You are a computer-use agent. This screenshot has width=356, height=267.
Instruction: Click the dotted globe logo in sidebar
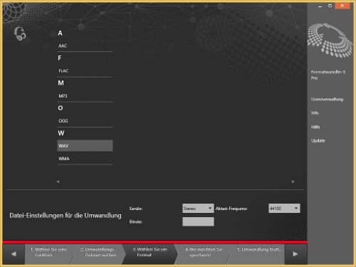[x=330, y=40]
